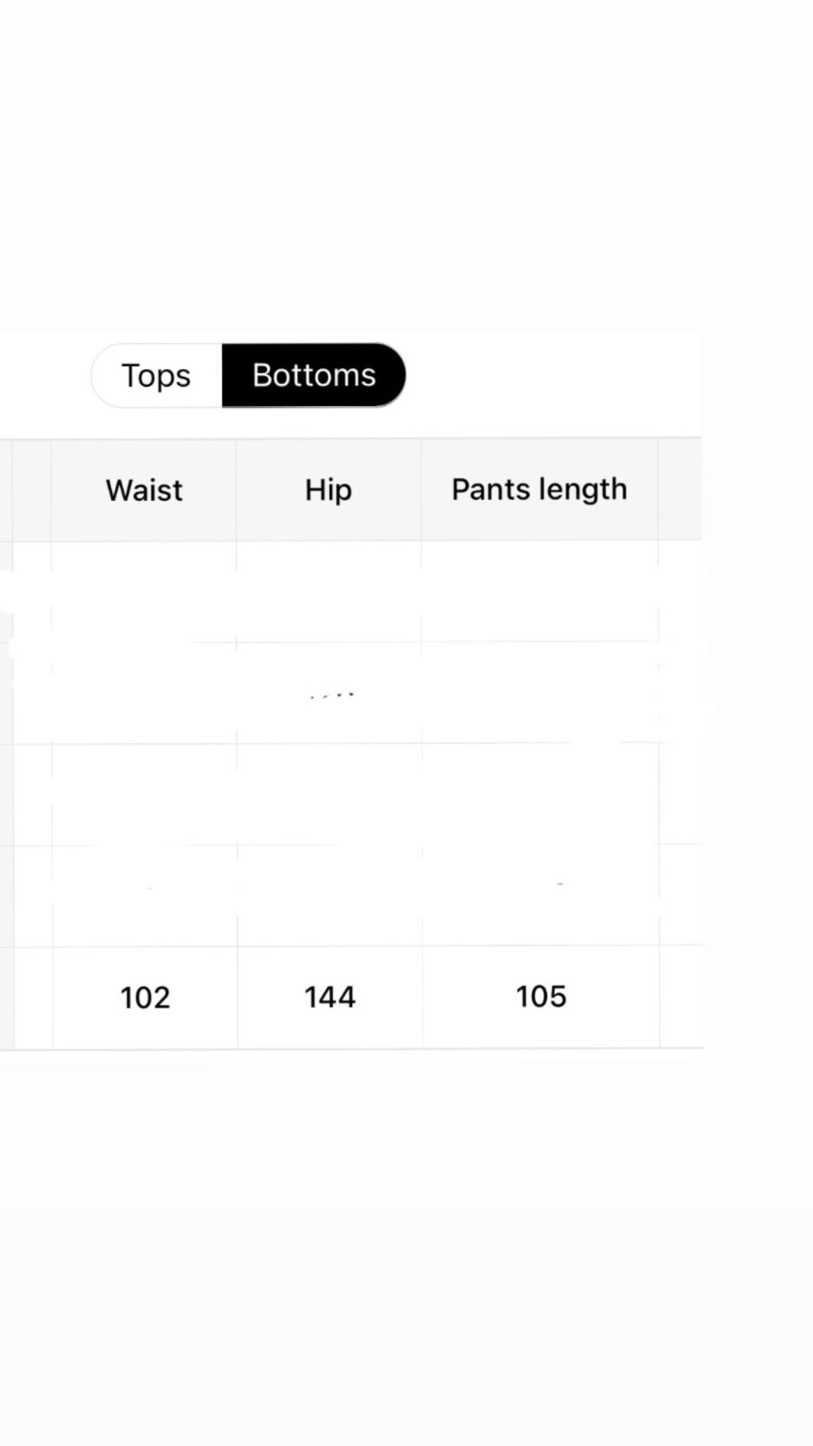
Task: Click the Hip column header
Action: (328, 490)
